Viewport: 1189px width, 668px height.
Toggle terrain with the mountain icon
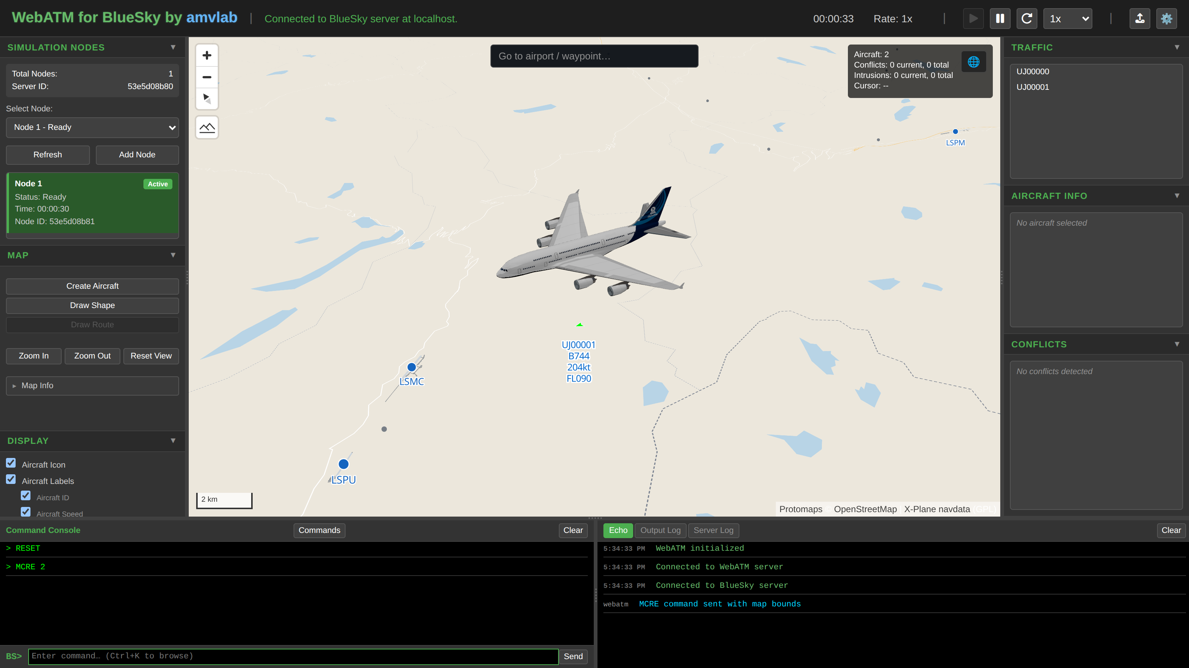(207, 127)
